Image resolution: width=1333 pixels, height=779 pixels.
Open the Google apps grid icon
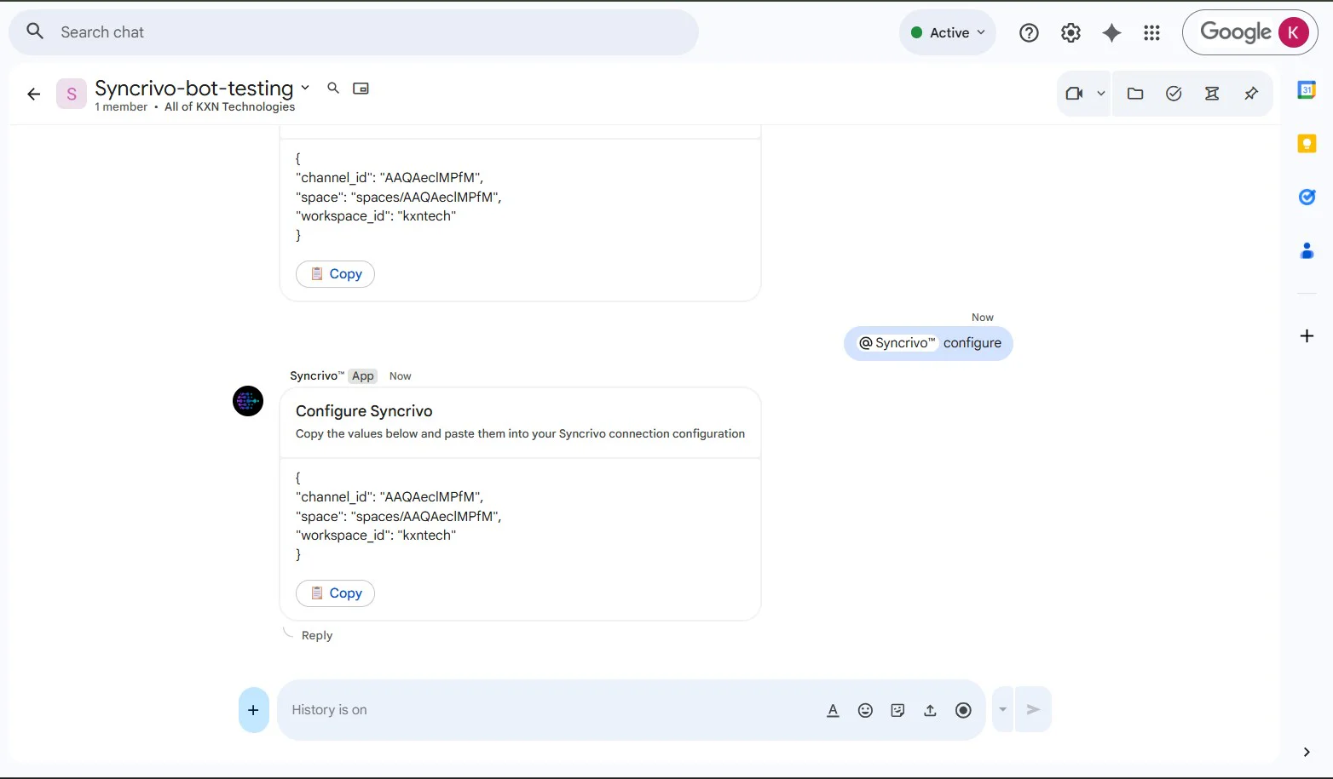point(1152,32)
